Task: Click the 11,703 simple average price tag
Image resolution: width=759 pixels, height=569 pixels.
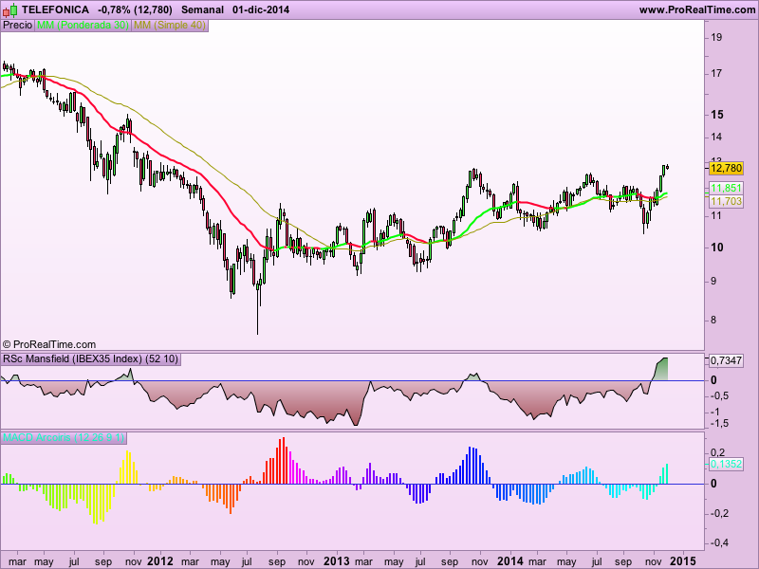Action: [726, 201]
